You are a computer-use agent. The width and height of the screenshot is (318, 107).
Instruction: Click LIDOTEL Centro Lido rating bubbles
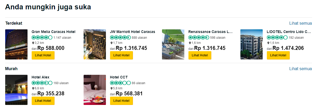(277, 37)
